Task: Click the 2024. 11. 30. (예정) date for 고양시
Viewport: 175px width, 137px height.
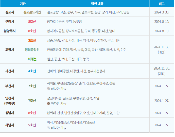Action: point(162,49)
